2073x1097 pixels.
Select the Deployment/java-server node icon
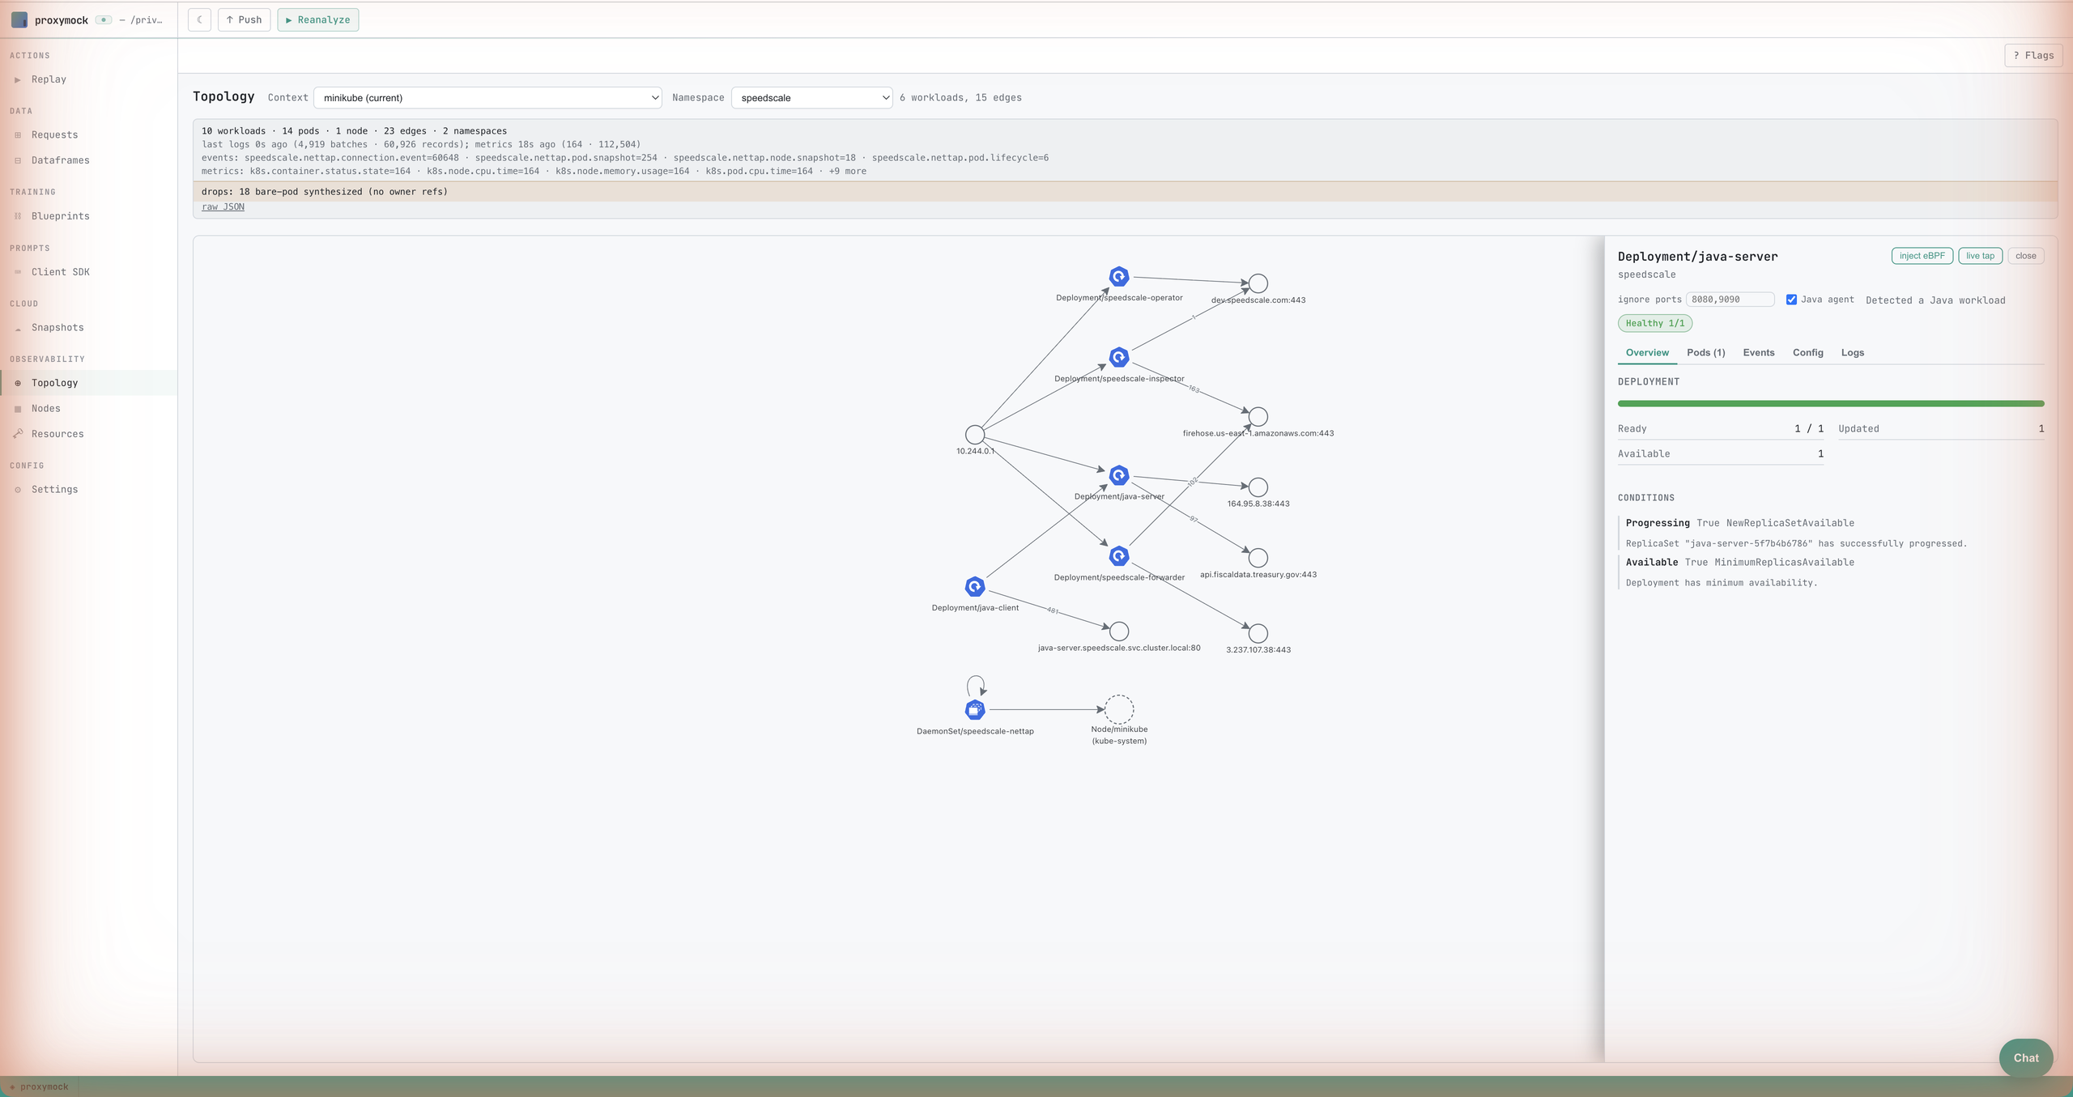pyautogui.click(x=1119, y=475)
